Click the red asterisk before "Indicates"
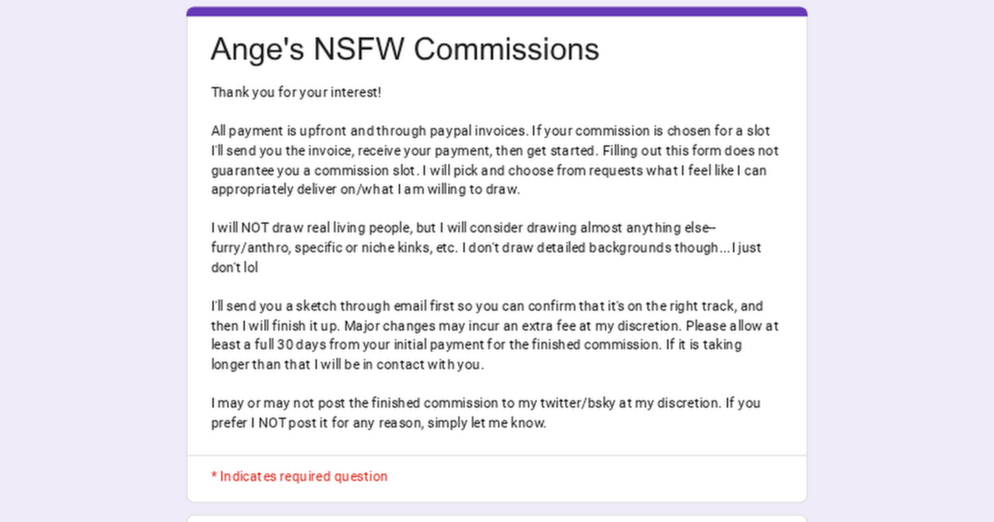The width and height of the screenshot is (994, 522). coord(214,476)
